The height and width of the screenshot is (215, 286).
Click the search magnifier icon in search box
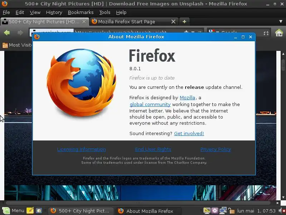[x=266, y=33]
